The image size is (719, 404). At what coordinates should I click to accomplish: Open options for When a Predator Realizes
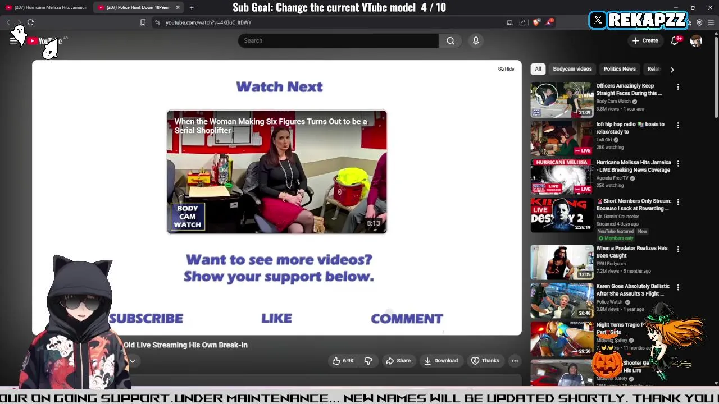(x=678, y=249)
